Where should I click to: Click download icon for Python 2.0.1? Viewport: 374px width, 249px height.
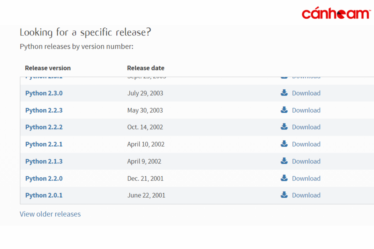(284, 195)
